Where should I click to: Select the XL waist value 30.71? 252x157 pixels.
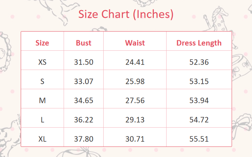[135, 139]
